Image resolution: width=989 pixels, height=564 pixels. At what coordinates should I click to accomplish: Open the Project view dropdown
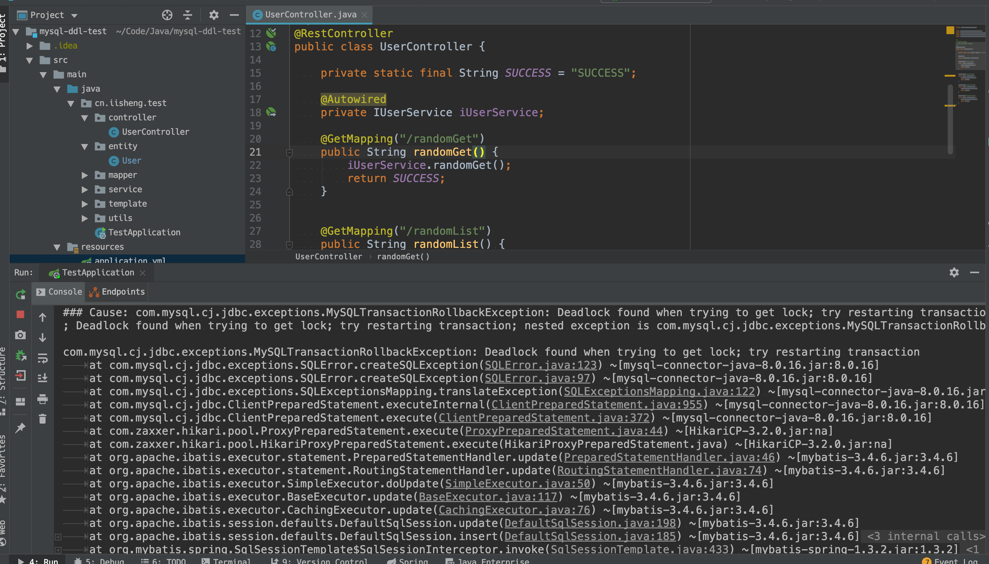(74, 15)
